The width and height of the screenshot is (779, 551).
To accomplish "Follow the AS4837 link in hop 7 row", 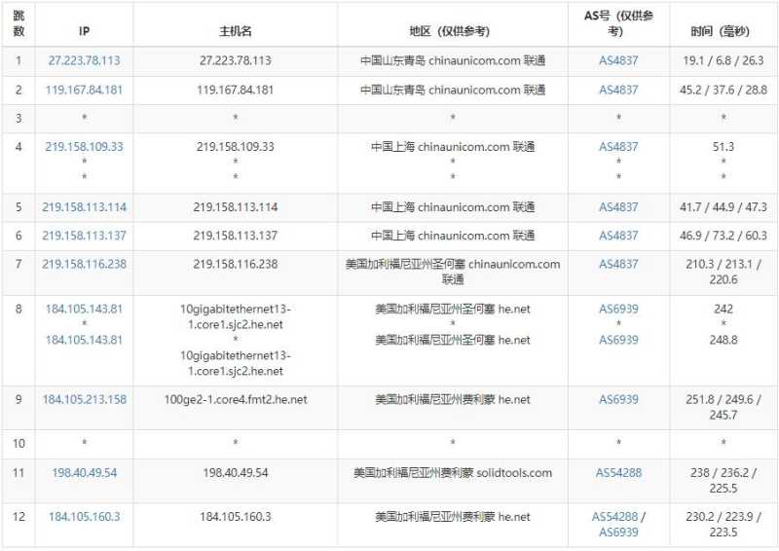I will tap(618, 264).
